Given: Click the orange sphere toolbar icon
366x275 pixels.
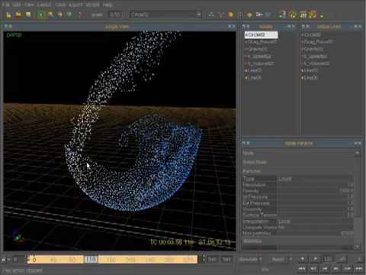Looking at the screenshot, I should 230,15.
